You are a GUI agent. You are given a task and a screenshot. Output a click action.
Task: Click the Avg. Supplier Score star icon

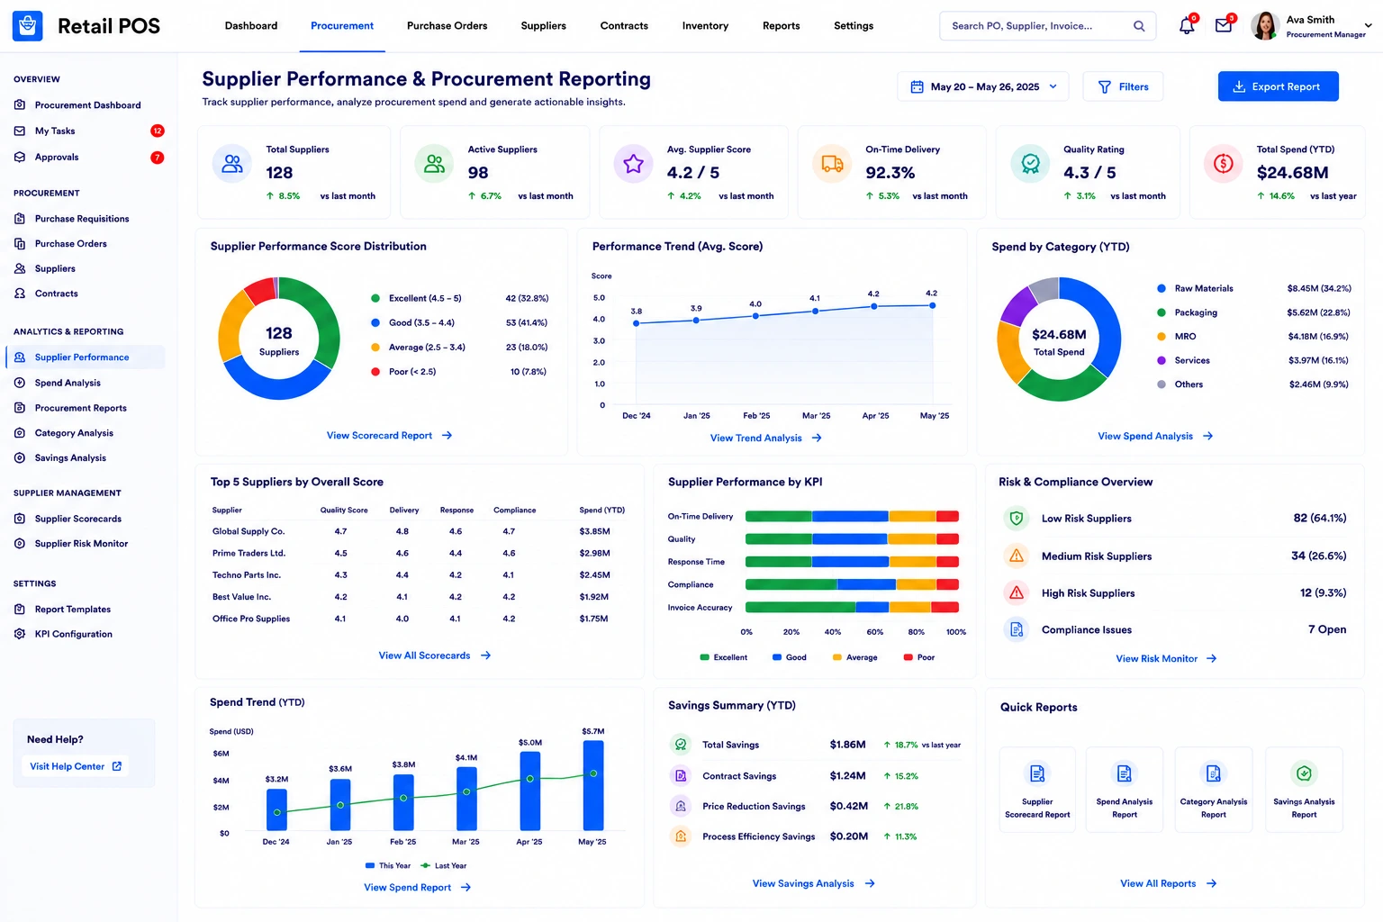(633, 164)
